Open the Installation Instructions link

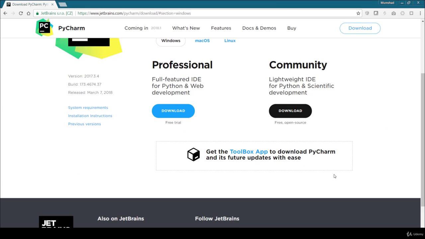pos(90,116)
